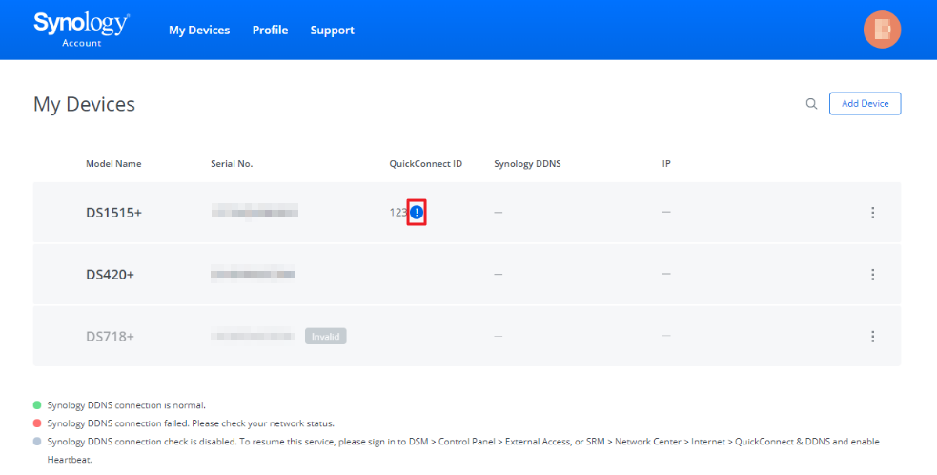Open the My Devices tab

click(x=199, y=30)
